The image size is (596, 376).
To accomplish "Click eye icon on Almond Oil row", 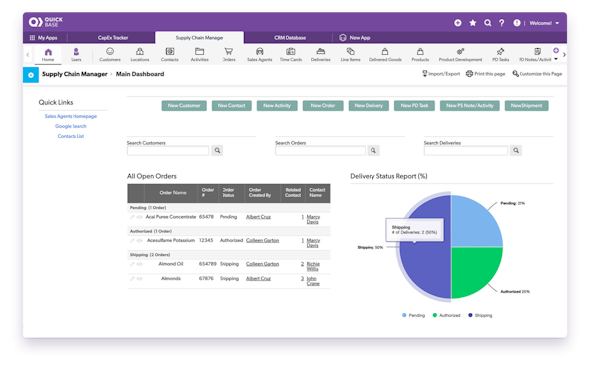I will click(139, 264).
